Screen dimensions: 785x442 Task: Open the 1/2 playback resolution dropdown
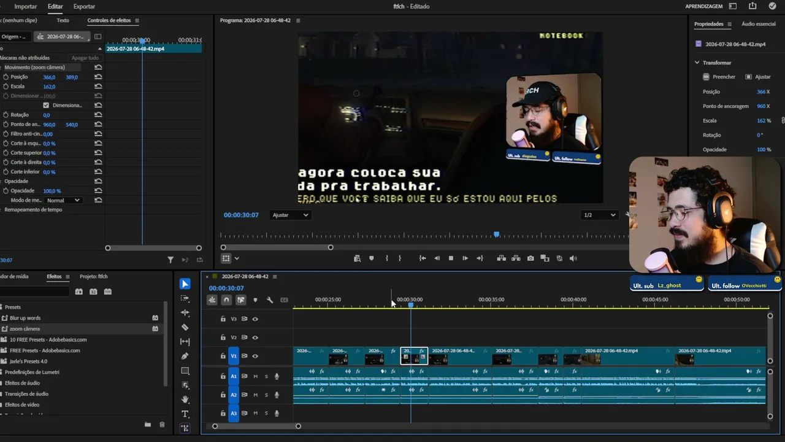(x=599, y=215)
